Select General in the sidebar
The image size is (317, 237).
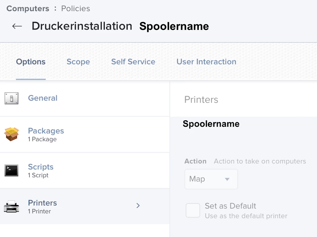43,98
